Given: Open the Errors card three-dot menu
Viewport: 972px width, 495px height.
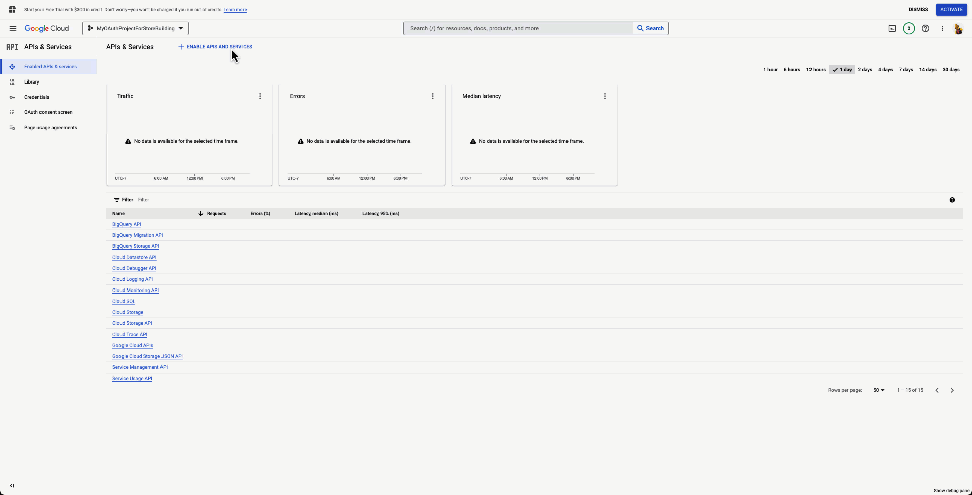Looking at the screenshot, I should [x=433, y=96].
